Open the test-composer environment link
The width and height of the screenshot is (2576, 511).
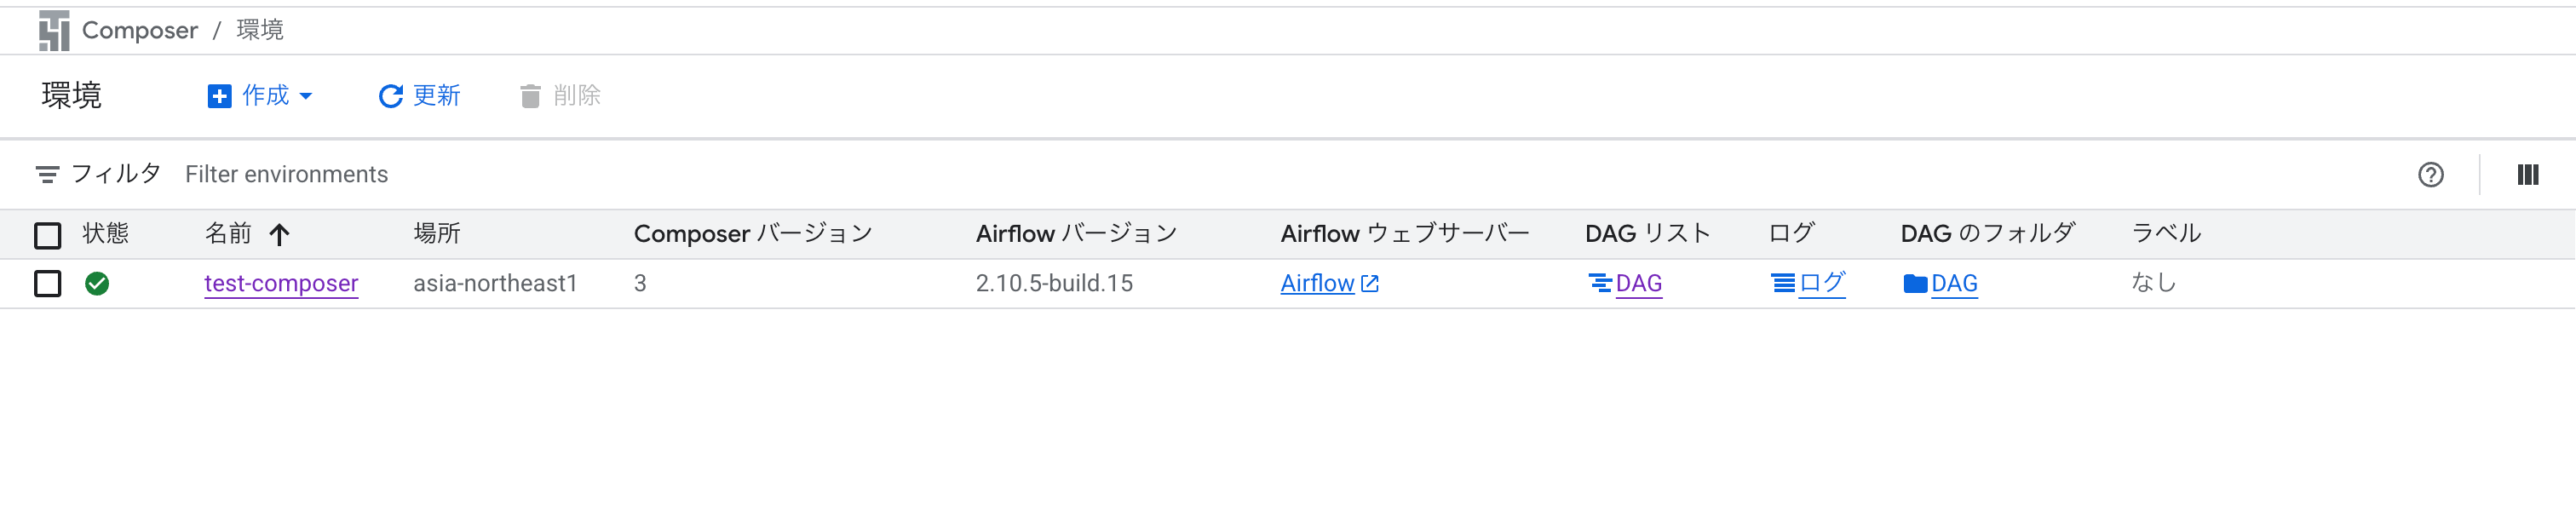[x=281, y=284]
